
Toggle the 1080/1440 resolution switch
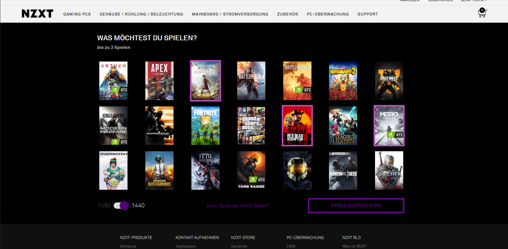click(x=121, y=205)
